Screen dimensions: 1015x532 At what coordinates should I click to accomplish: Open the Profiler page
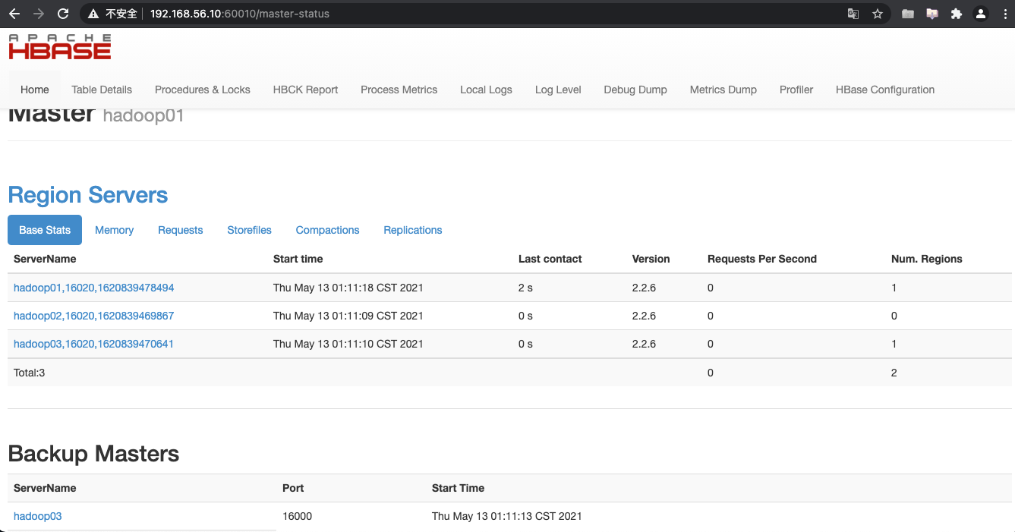(x=796, y=90)
